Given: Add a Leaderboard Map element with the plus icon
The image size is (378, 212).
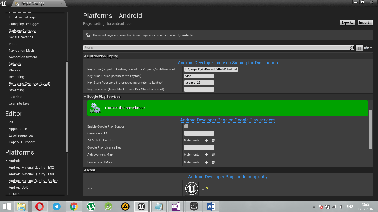Looking at the screenshot, I should (x=206, y=162).
